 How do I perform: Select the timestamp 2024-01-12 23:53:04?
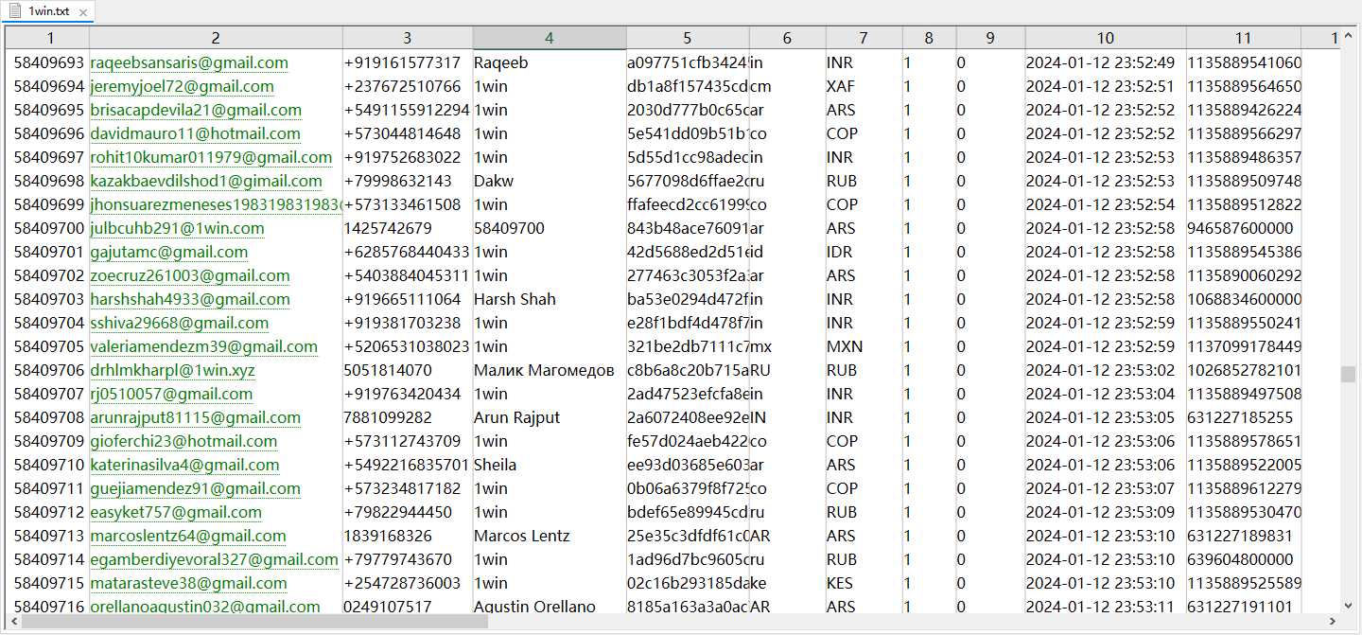(x=1100, y=394)
